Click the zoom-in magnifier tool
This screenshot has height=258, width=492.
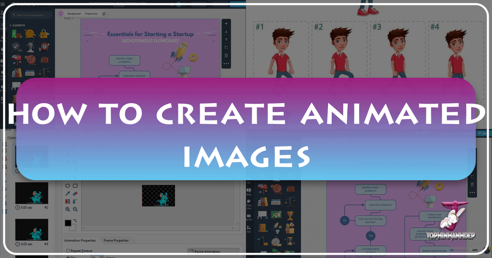tap(68, 209)
